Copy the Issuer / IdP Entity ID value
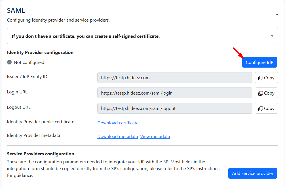The height and width of the screenshot is (188, 285). (266, 78)
